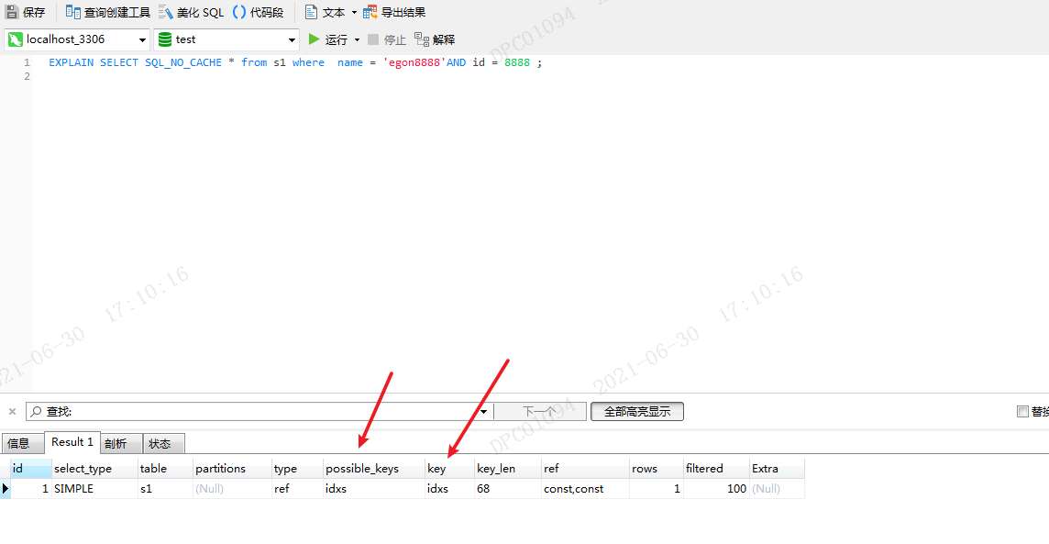Click the EXPLAIN keyword in SQL editor
Screen dimensions: 1049x544
click(71, 62)
